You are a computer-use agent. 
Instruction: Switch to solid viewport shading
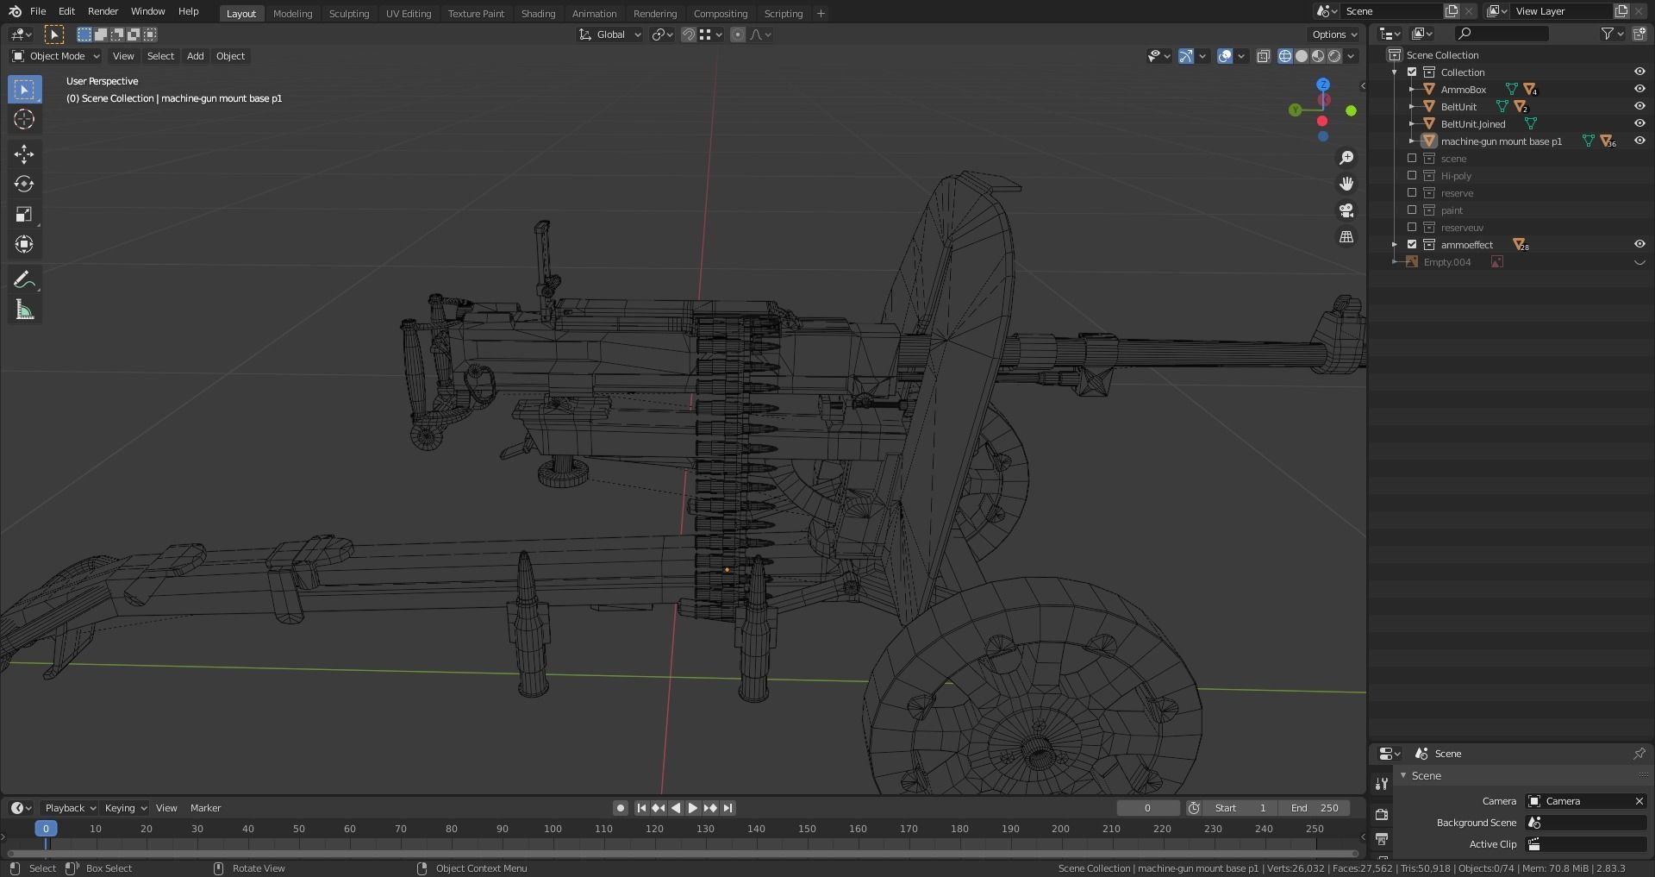1302,56
